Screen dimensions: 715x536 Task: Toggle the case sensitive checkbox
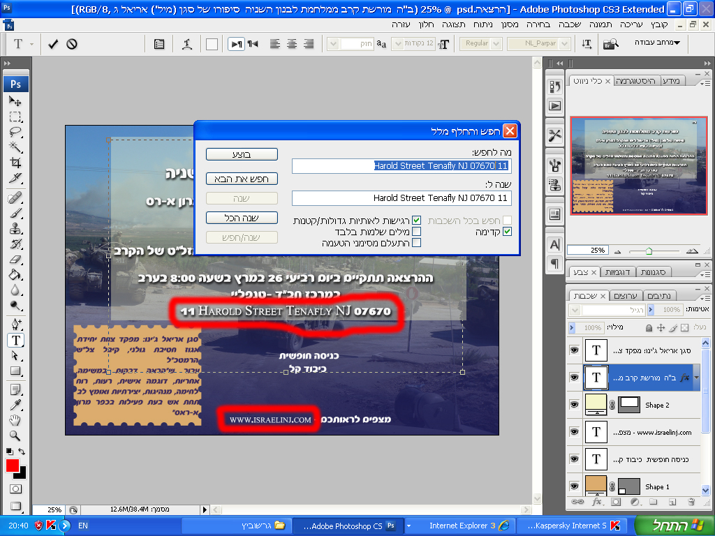pyautogui.click(x=416, y=221)
